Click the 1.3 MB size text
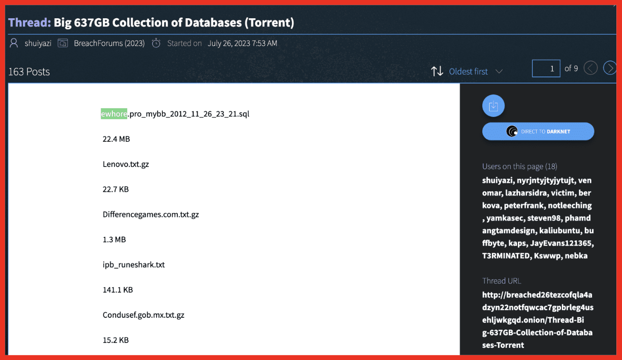Viewport: 622px width, 360px height. [x=114, y=240]
